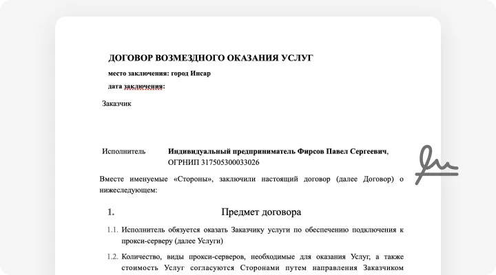Click the clause number 1.2.
The width and height of the screenshot is (496, 275).
(112, 256)
